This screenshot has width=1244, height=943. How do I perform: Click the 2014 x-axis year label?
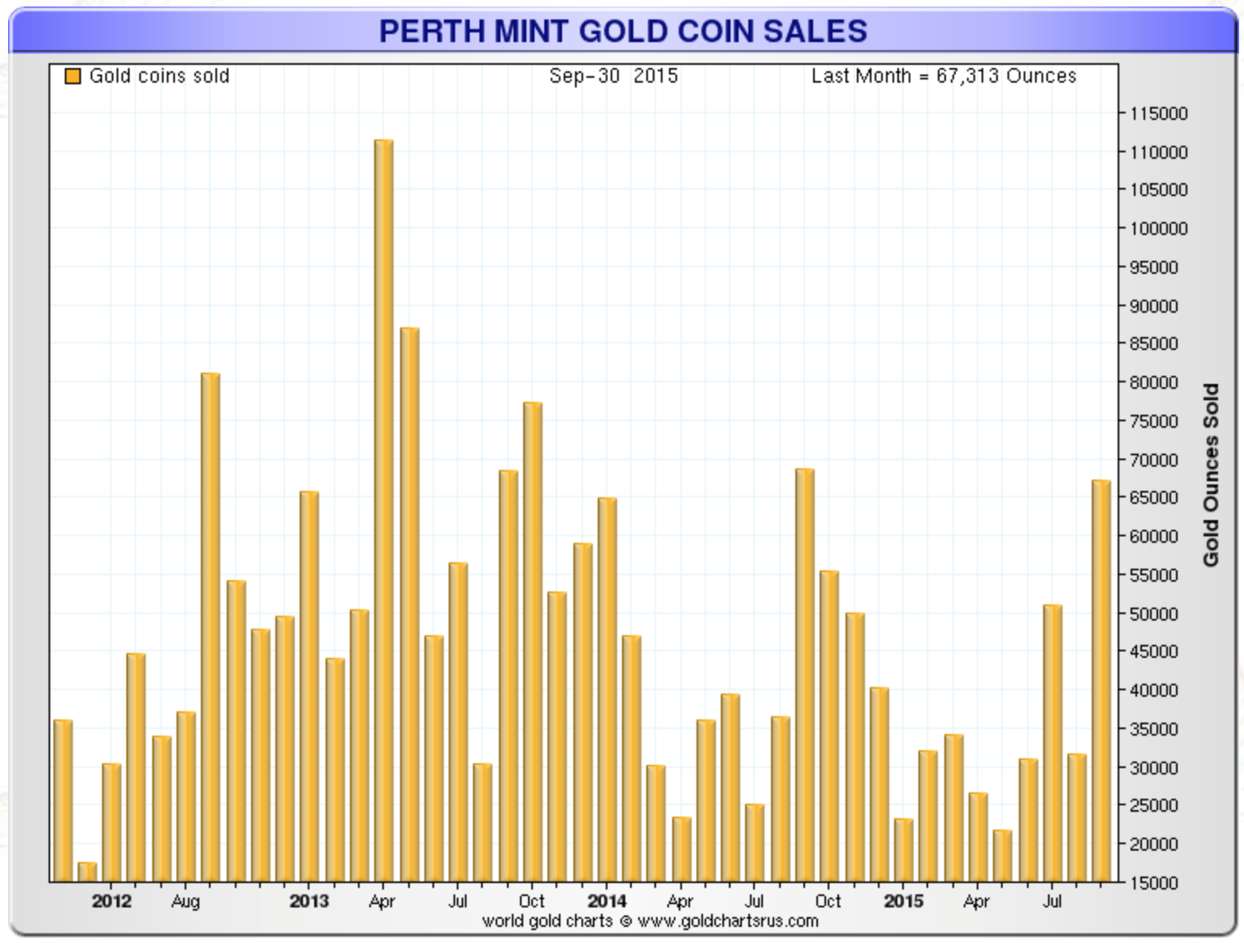pos(607,901)
